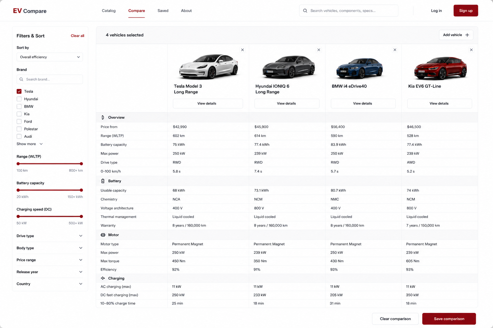The image size is (493, 328).
Task: Open the Overall efficiency sort dropdown
Action: pyautogui.click(x=50, y=57)
